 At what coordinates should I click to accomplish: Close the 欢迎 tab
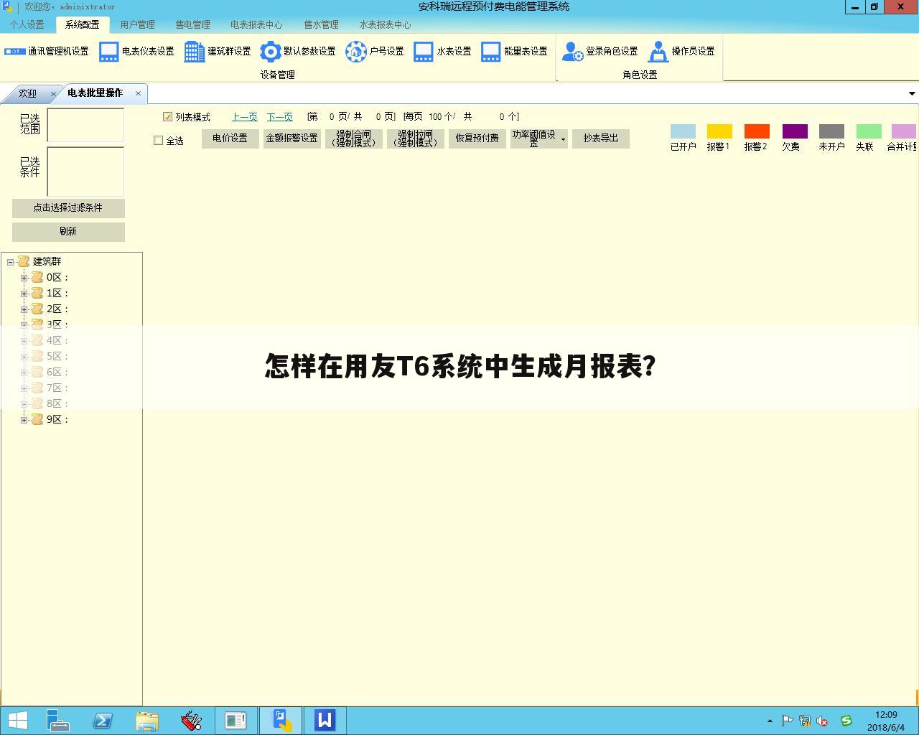[x=53, y=94]
